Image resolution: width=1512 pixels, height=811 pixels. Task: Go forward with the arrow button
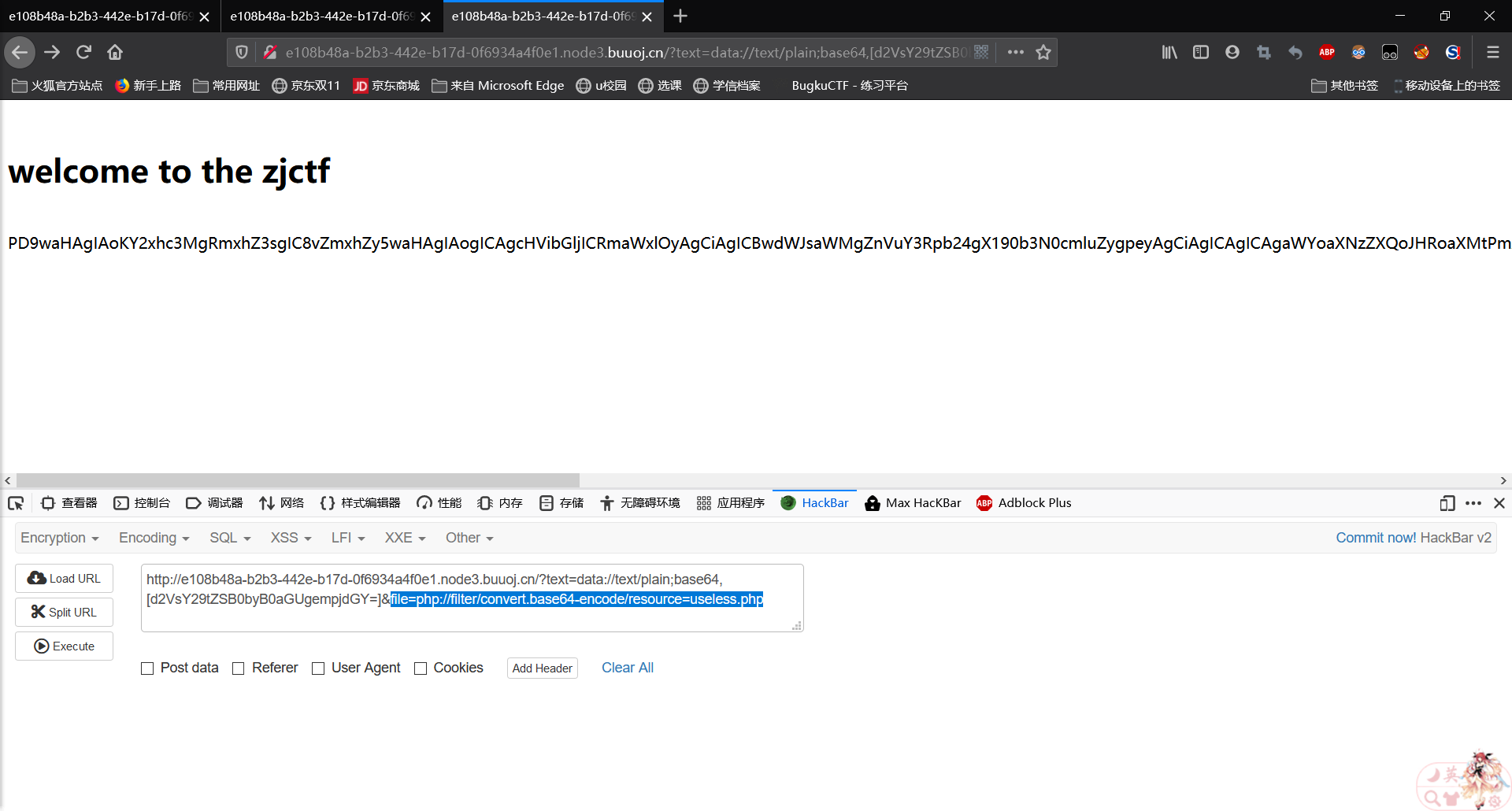52,52
